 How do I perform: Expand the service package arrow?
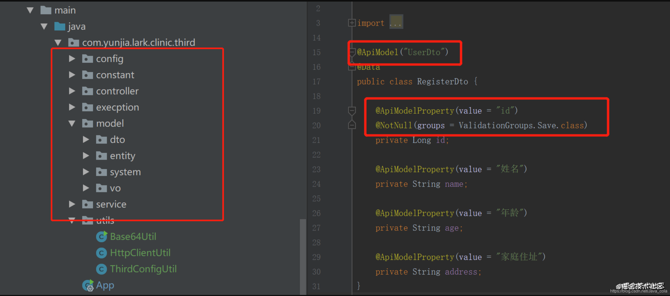[72, 204]
